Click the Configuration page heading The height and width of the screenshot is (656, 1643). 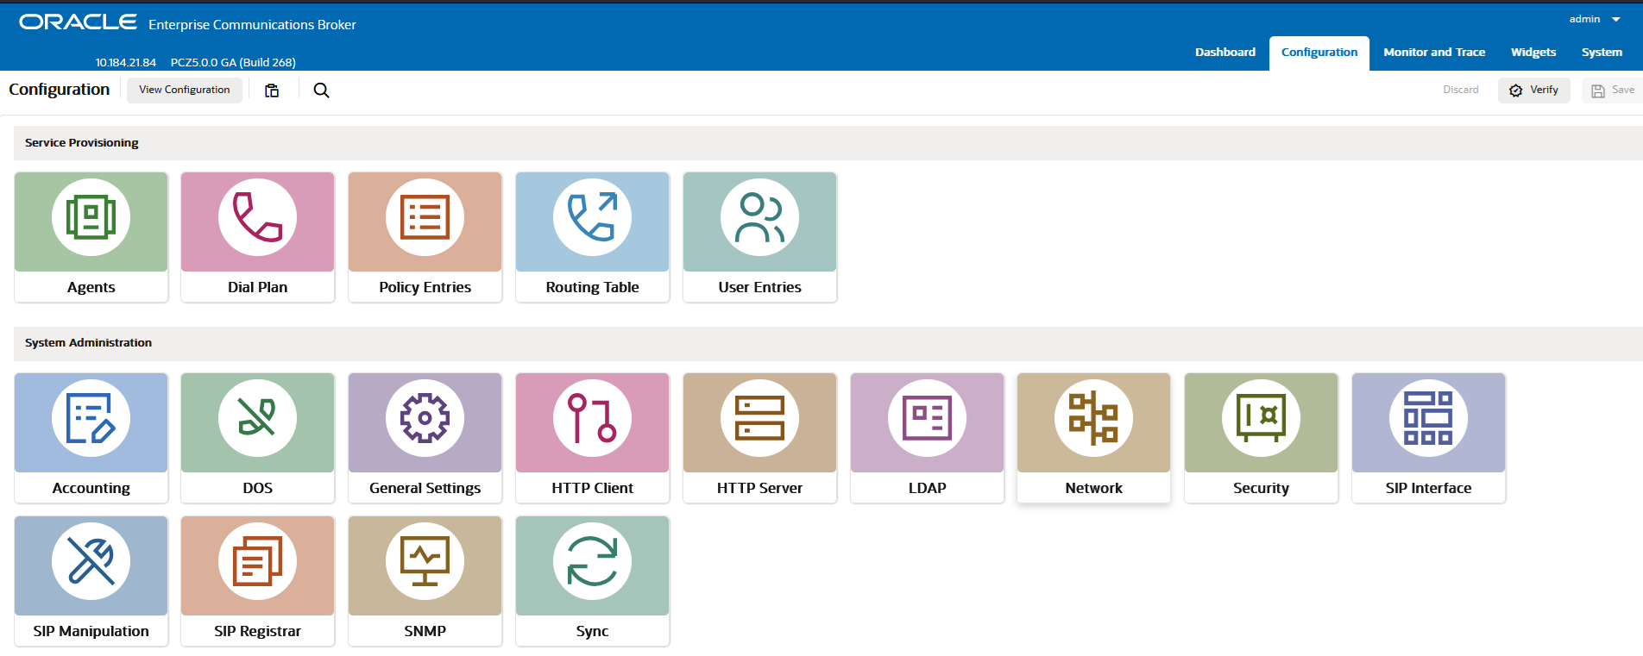point(60,90)
